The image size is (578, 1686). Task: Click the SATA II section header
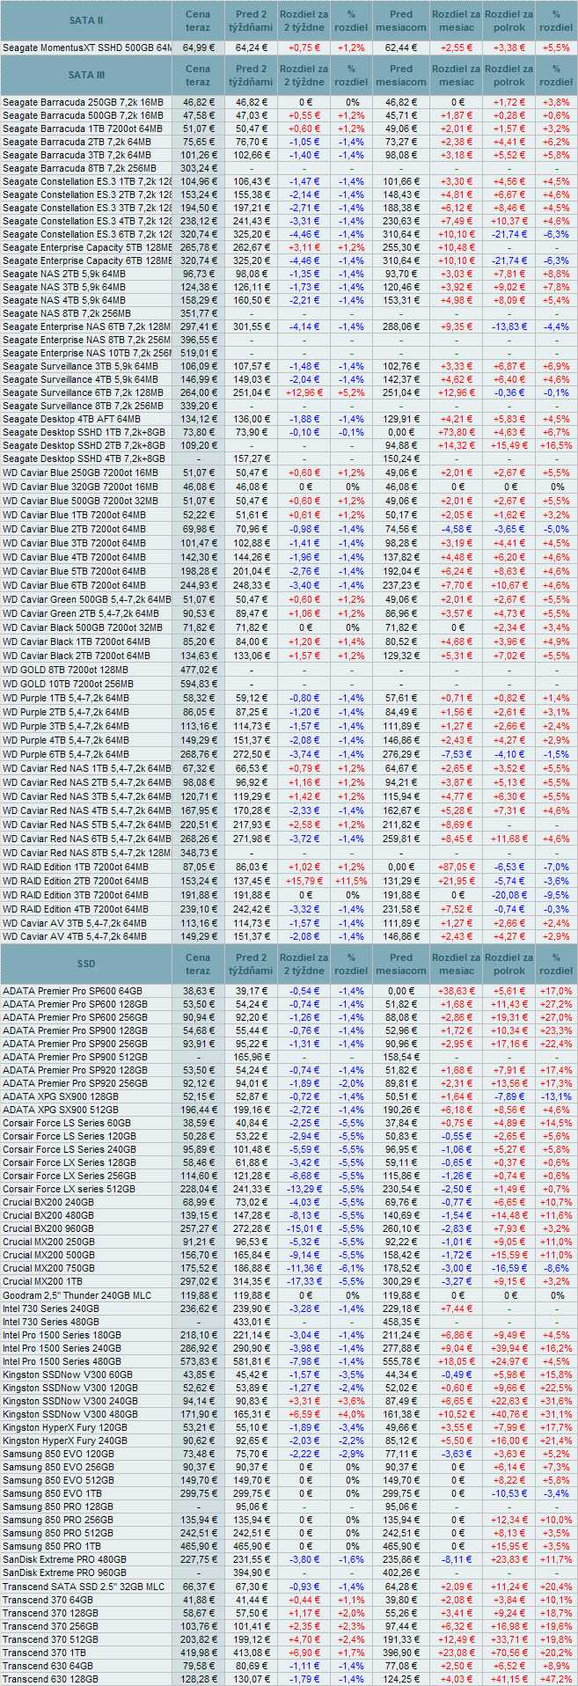tap(86, 20)
